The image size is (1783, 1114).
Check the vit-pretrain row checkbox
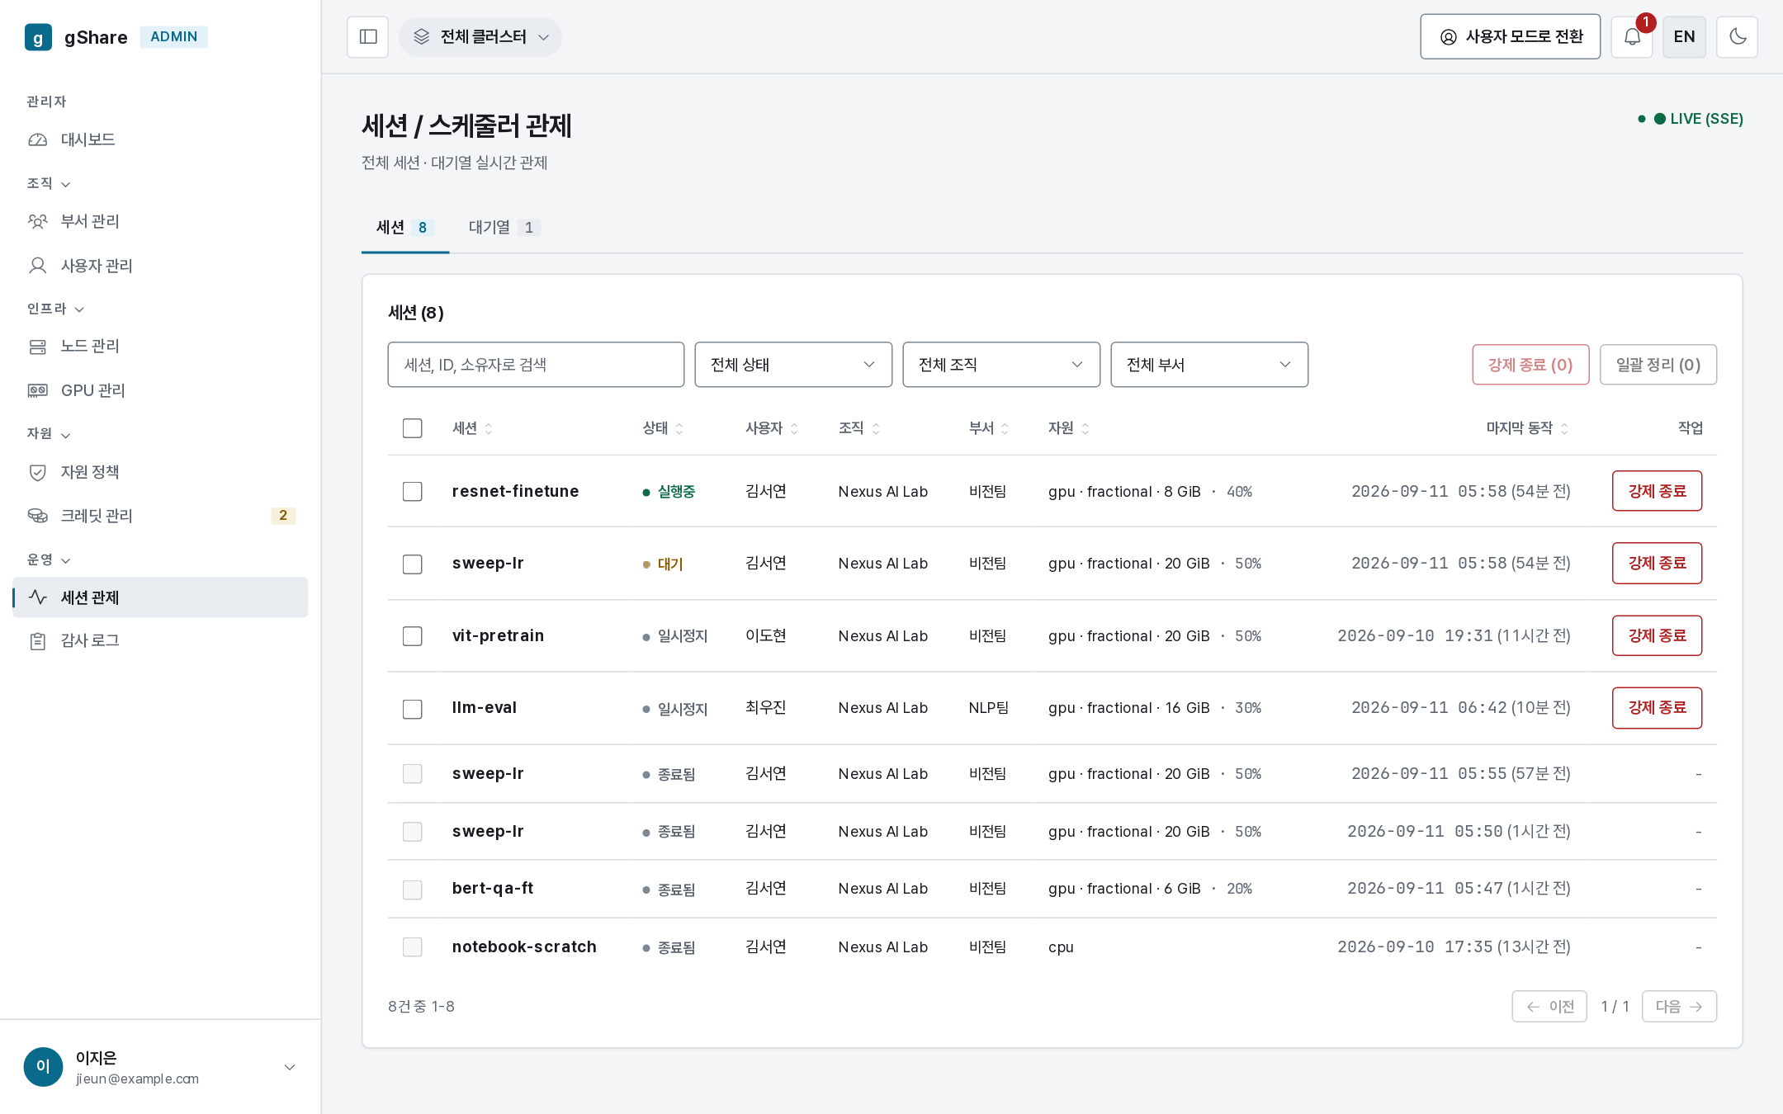coord(412,636)
